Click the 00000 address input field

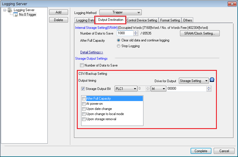[x=187, y=88]
